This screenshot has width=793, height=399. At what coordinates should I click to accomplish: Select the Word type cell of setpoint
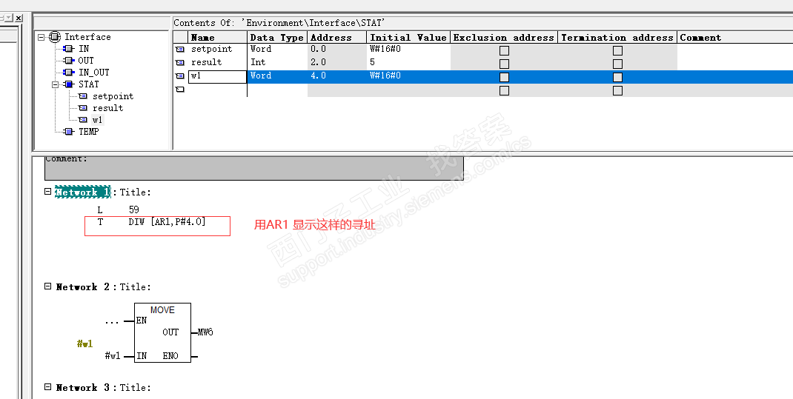(277, 49)
